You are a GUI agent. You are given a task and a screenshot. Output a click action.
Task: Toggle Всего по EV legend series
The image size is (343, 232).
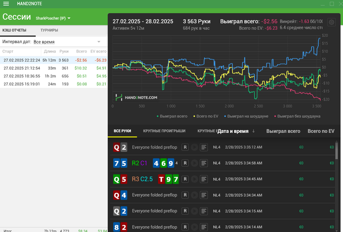[206, 116]
